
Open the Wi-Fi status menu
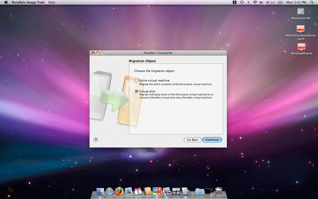(x=255, y=3)
